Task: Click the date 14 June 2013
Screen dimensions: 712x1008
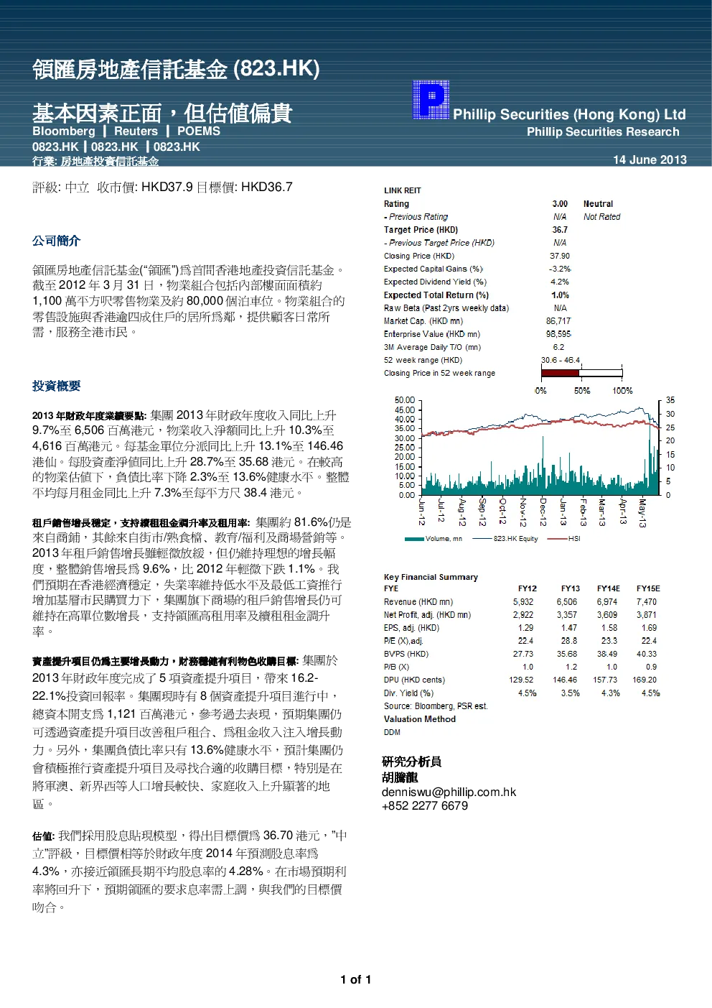Action: [x=650, y=159]
